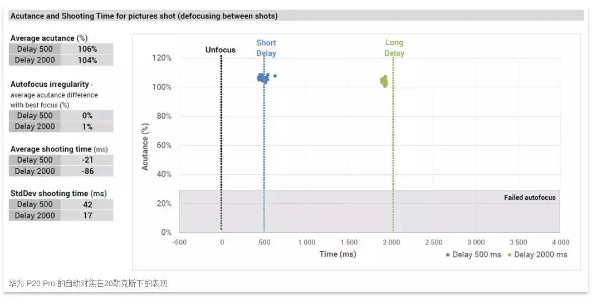Click the Average shooting time Delay 500 value -21
Screen dimensions: 592x300
[x=87, y=160]
